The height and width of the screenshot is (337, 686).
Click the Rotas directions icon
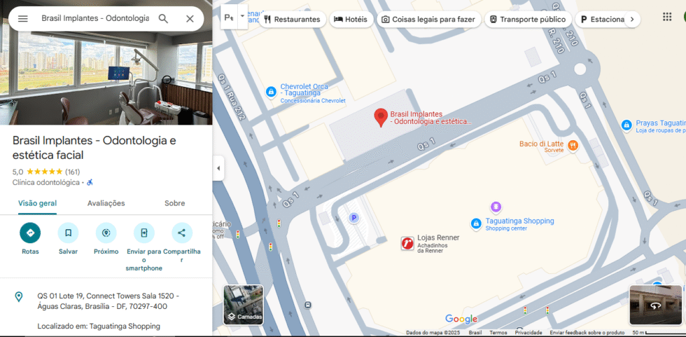(30, 233)
